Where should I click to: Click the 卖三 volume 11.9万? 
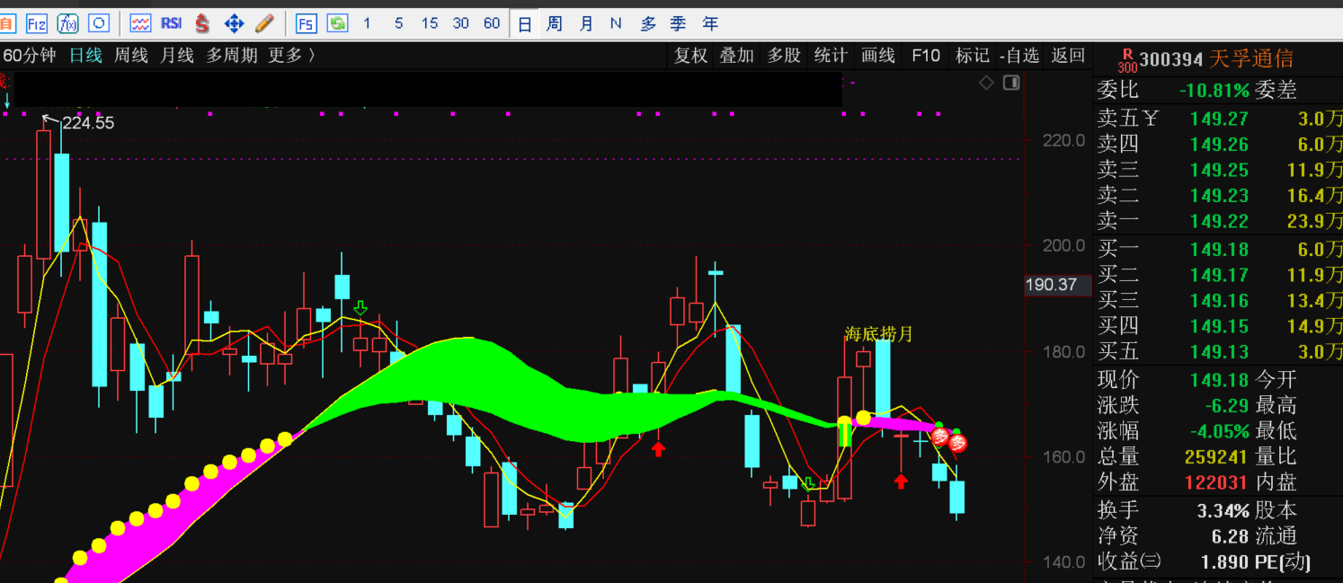pyautogui.click(x=1316, y=170)
